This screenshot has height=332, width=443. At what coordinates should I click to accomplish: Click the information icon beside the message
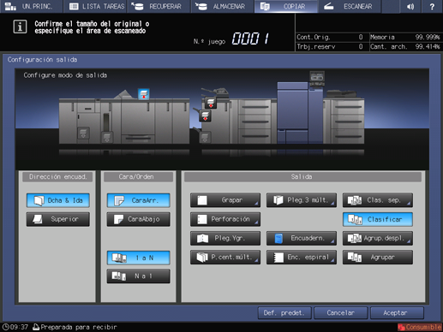click(20, 27)
